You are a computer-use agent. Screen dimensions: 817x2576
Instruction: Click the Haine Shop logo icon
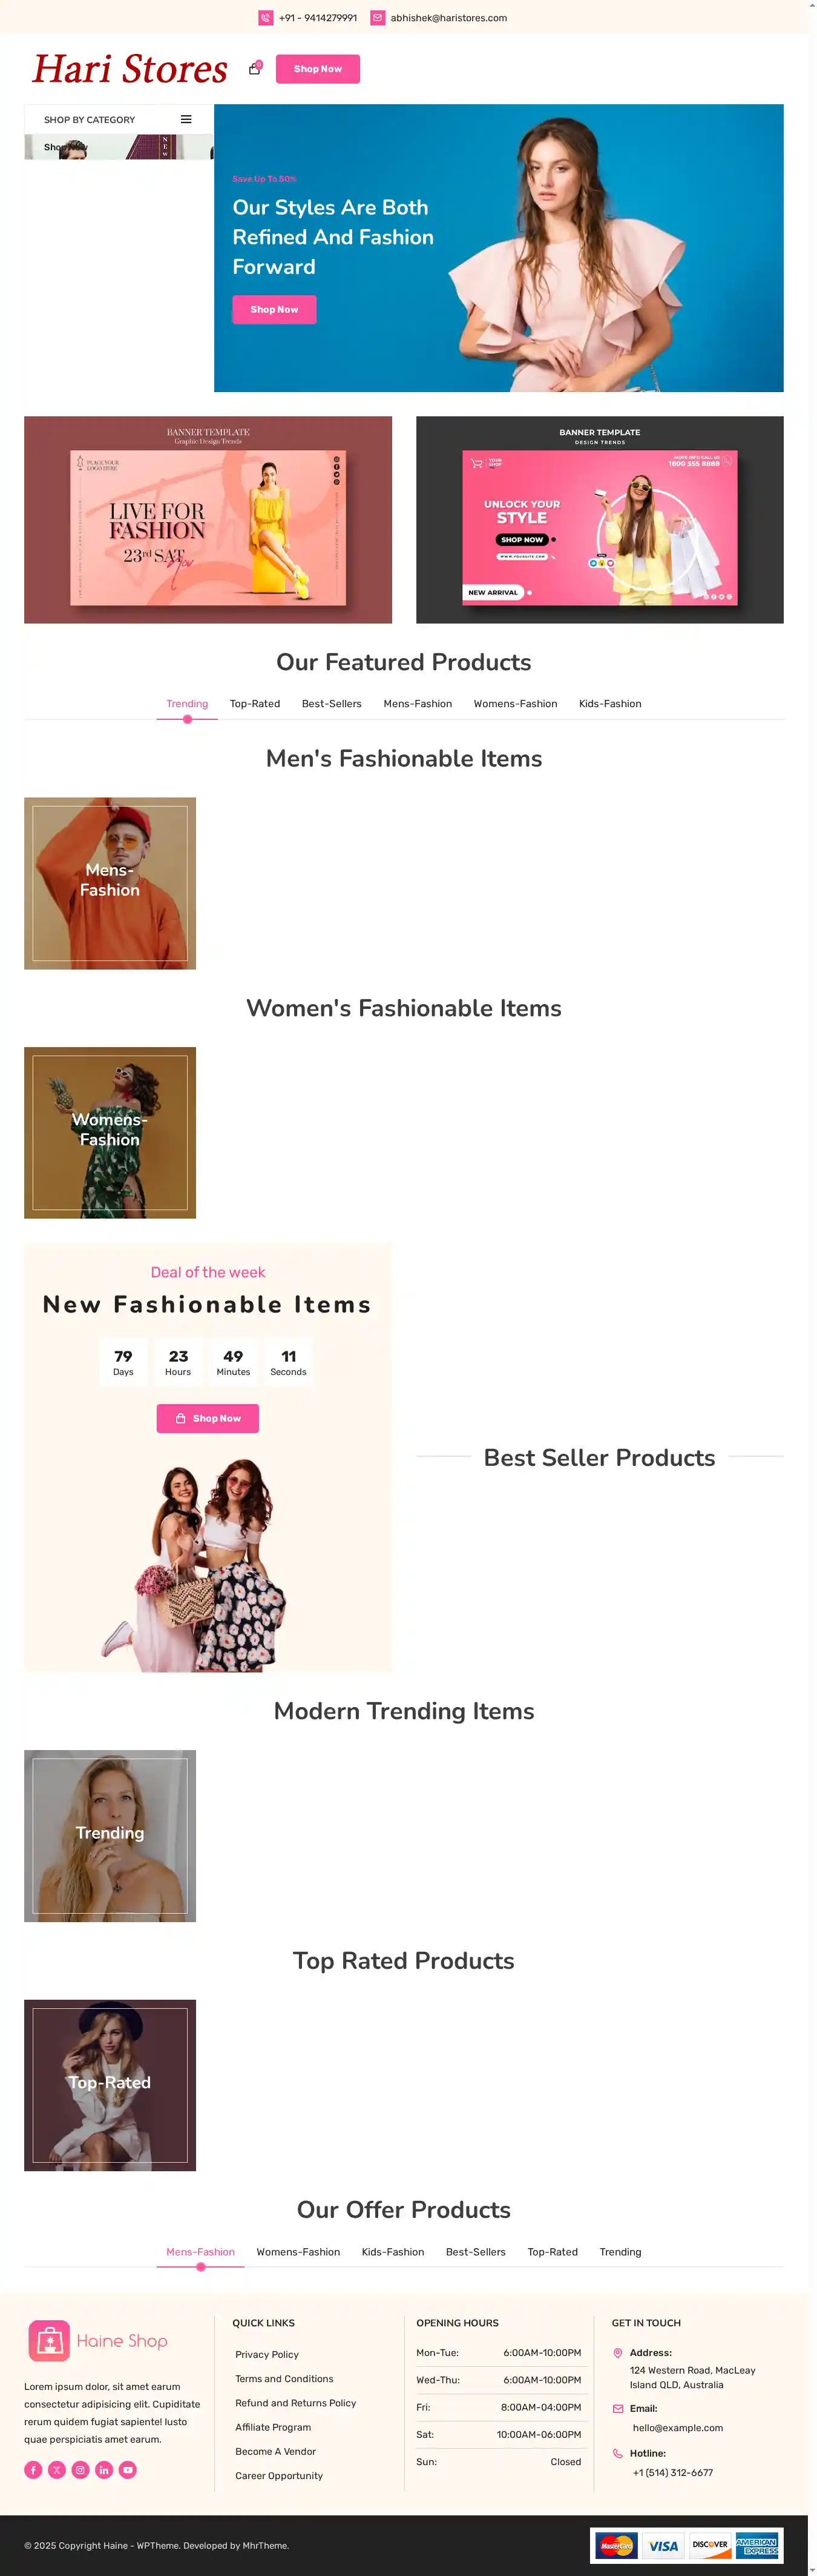tap(49, 2340)
